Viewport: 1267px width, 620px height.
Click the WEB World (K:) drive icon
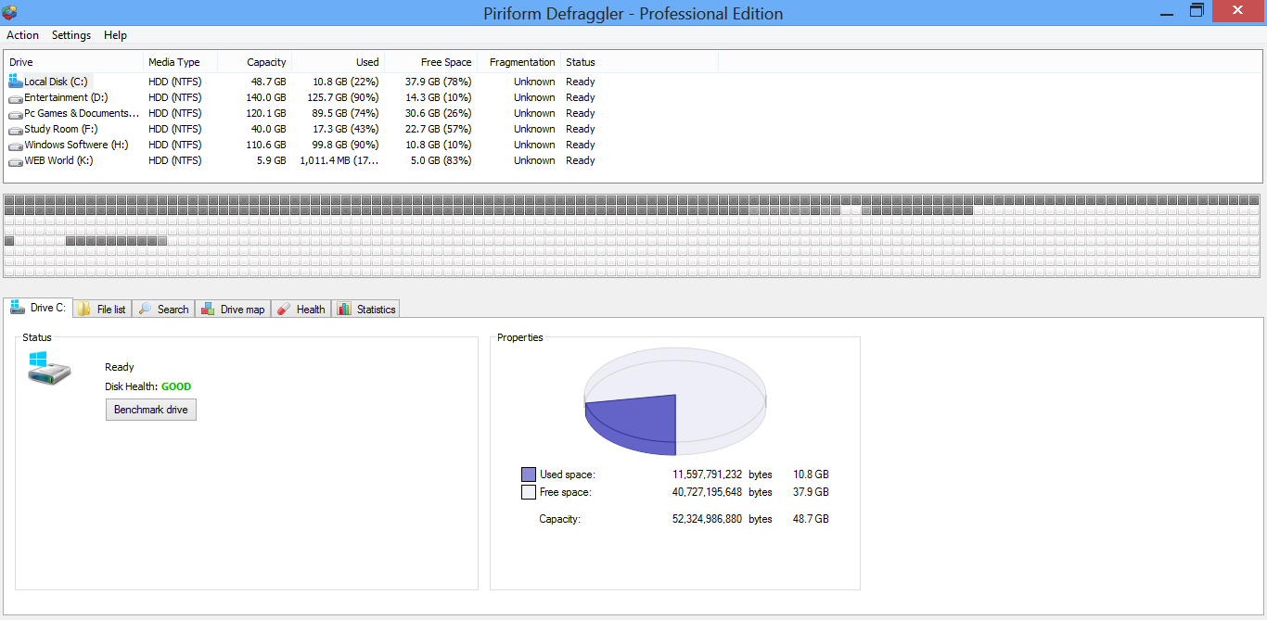click(x=15, y=159)
